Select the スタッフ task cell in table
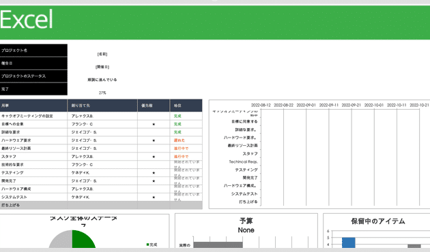430x252 pixels. click(33, 157)
